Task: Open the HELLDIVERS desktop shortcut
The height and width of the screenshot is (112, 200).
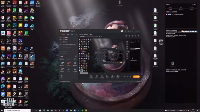Action: tap(9, 64)
